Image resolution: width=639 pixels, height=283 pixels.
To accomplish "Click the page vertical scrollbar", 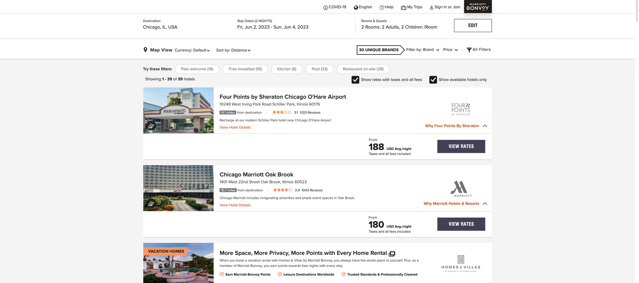I will click(637, 11).
